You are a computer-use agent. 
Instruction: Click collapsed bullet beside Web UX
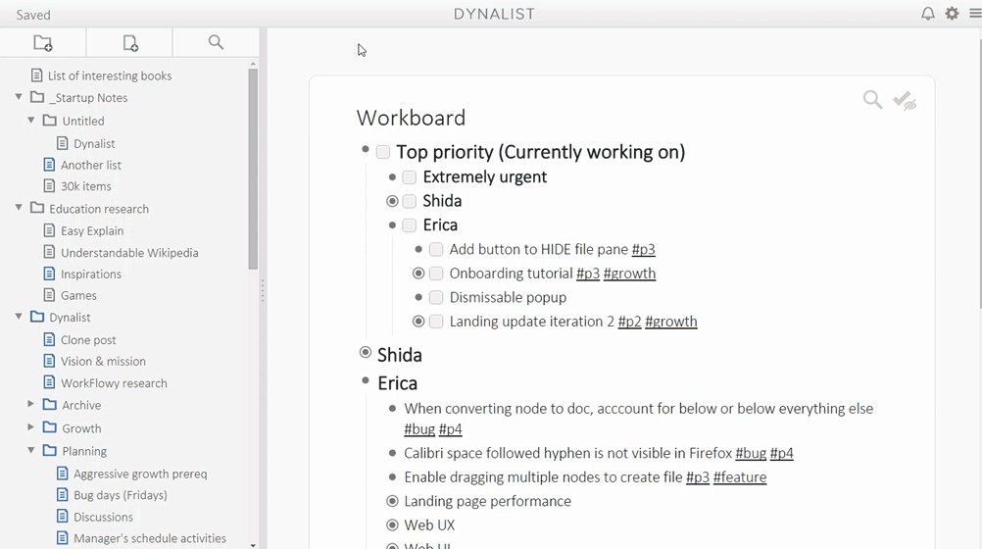tap(393, 524)
